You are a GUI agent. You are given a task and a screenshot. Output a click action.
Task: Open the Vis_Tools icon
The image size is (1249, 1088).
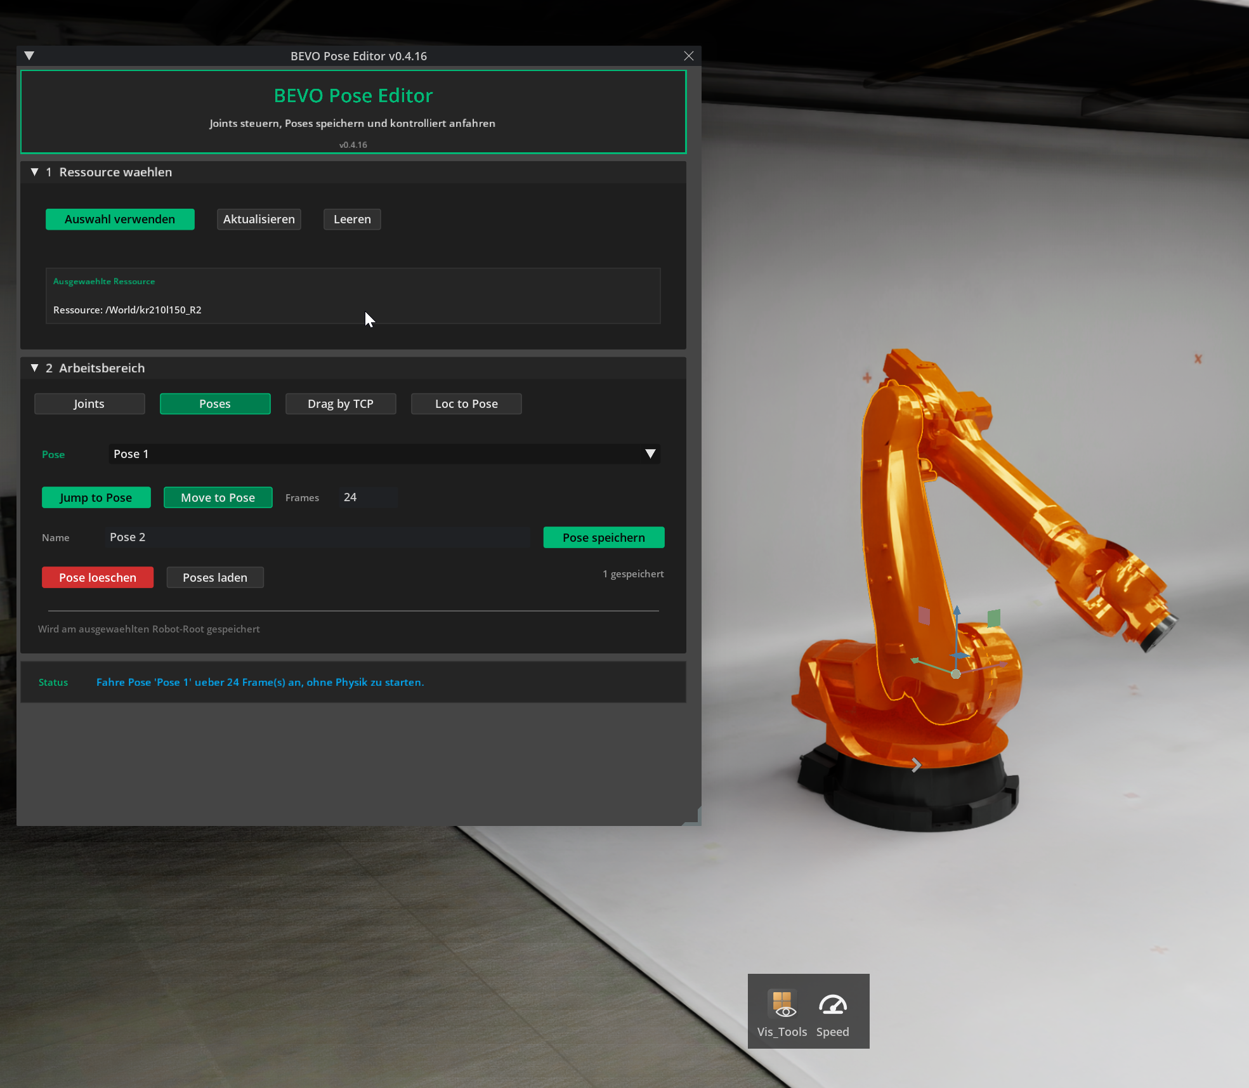point(782,1013)
